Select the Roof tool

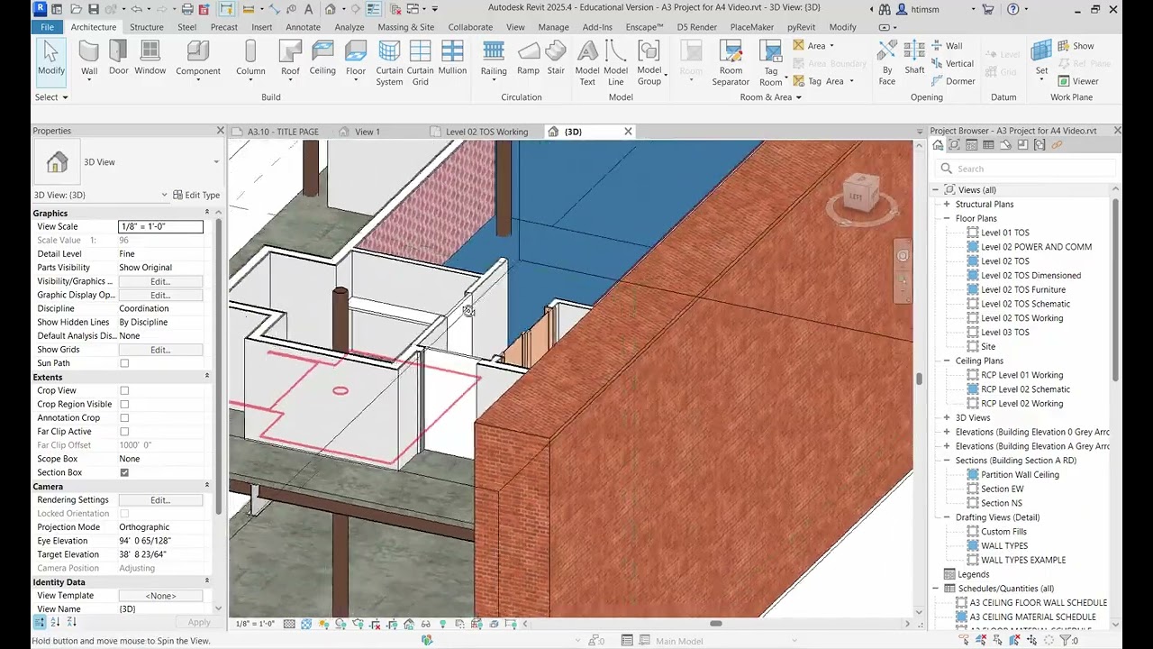point(290,59)
